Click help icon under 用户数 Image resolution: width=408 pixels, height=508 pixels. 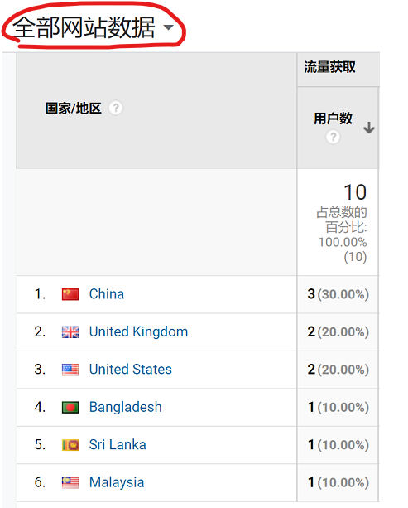(333, 137)
